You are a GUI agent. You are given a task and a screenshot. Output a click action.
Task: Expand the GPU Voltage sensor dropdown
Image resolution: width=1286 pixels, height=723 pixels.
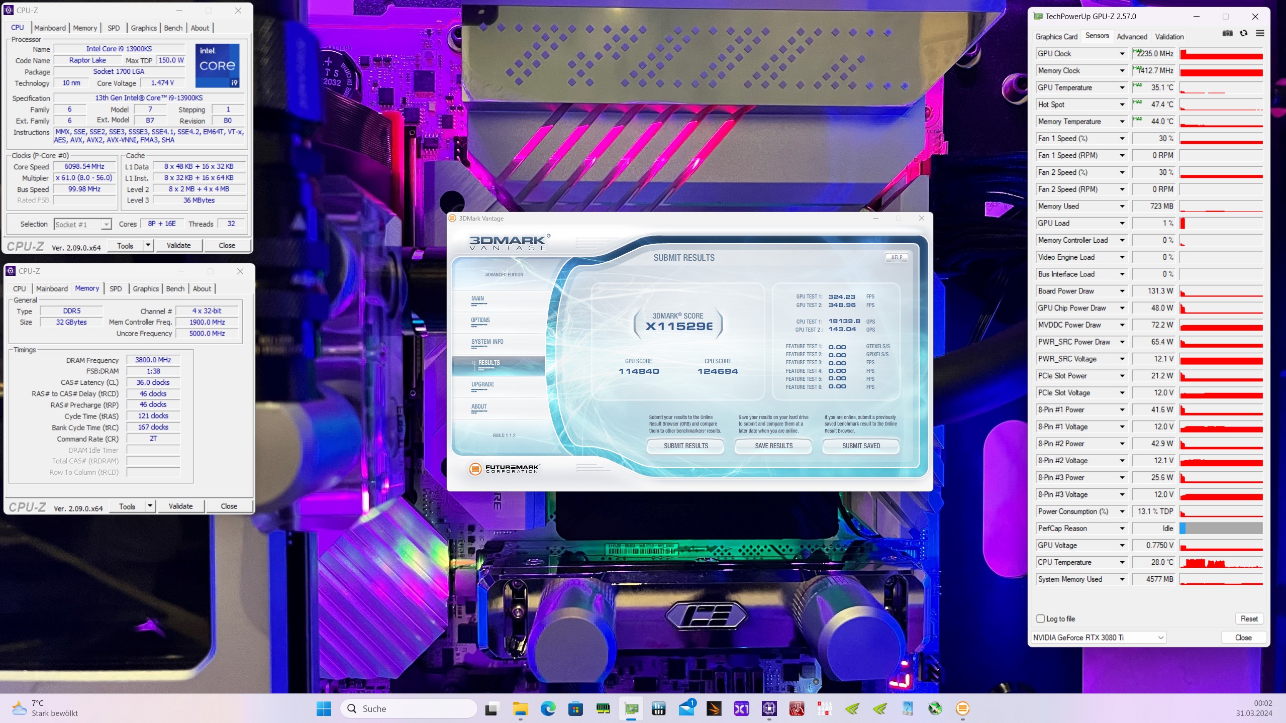1122,546
